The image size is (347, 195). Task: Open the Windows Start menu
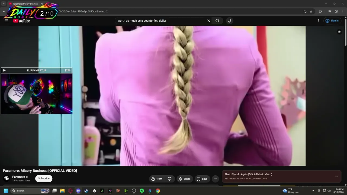6,191
